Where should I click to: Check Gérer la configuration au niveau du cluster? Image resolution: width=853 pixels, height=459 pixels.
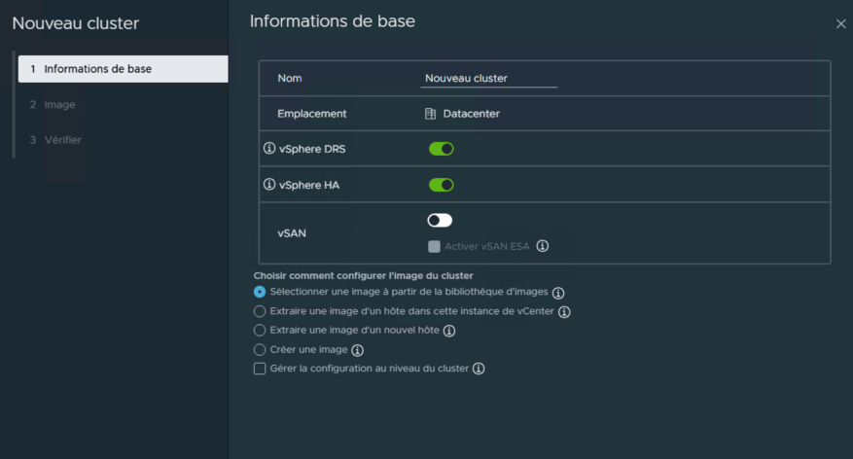[260, 369]
